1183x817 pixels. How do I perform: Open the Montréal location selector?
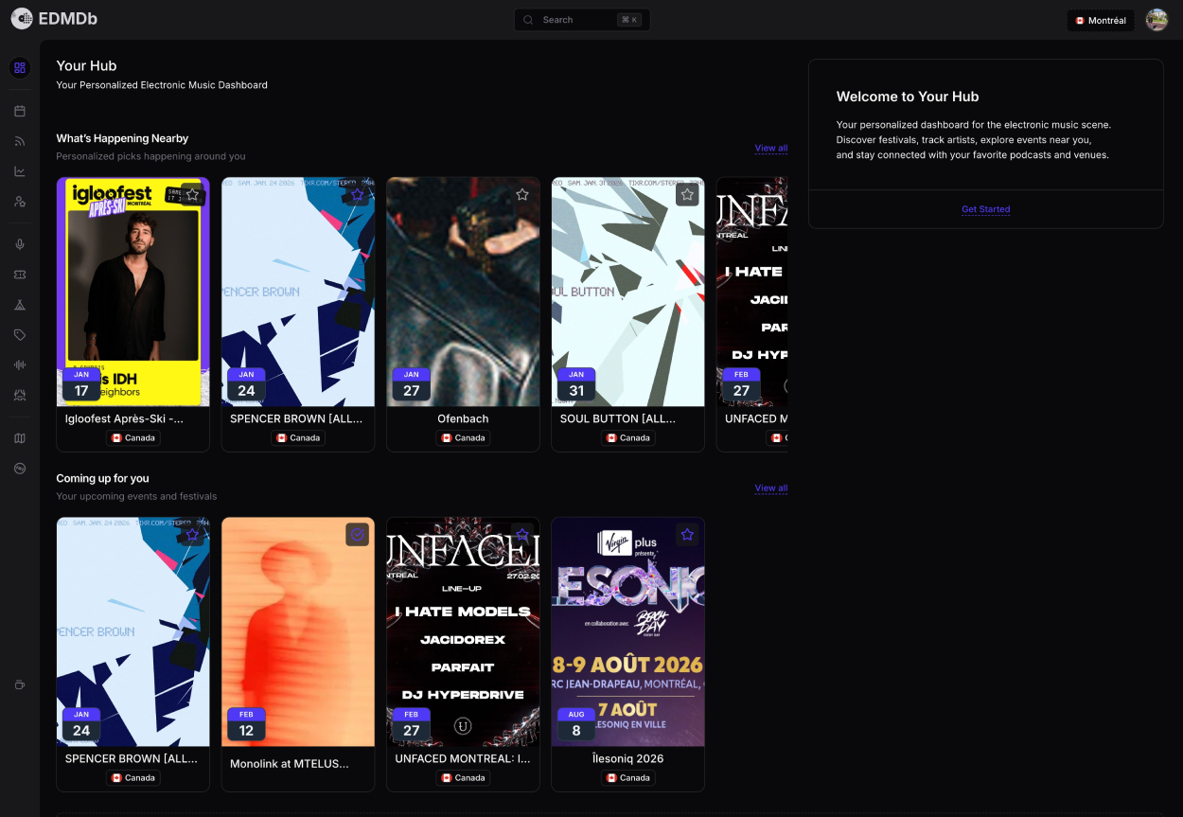pyautogui.click(x=1100, y=19)
